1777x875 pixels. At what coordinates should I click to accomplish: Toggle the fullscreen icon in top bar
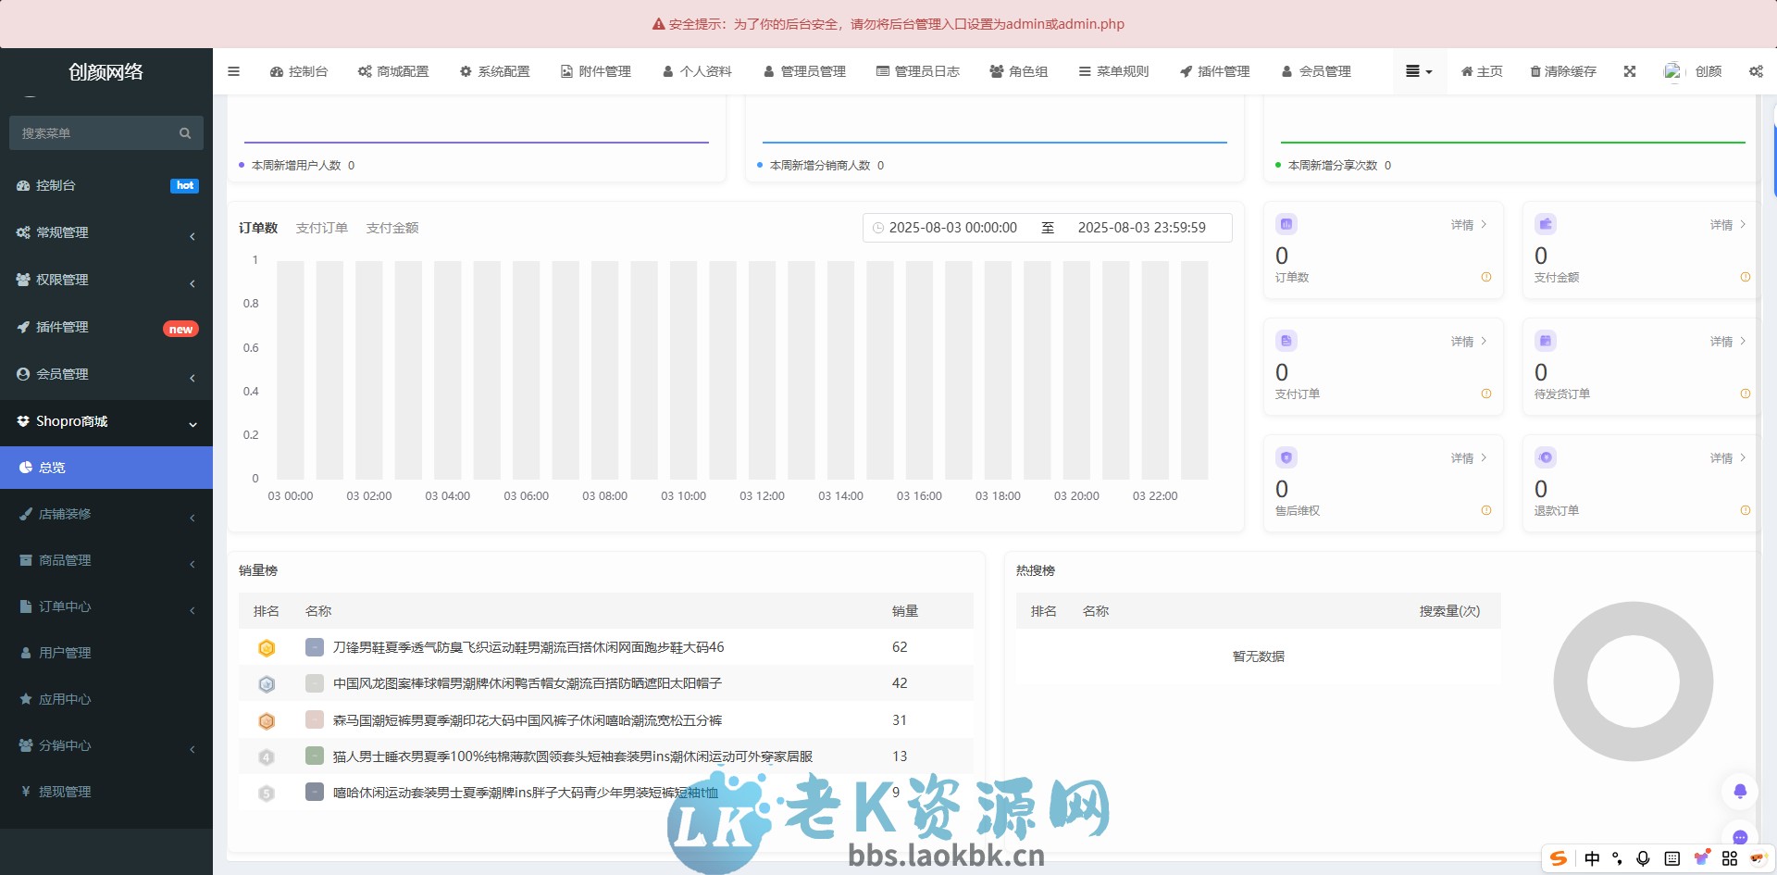pyautogui.click(x=1629, y=71)
